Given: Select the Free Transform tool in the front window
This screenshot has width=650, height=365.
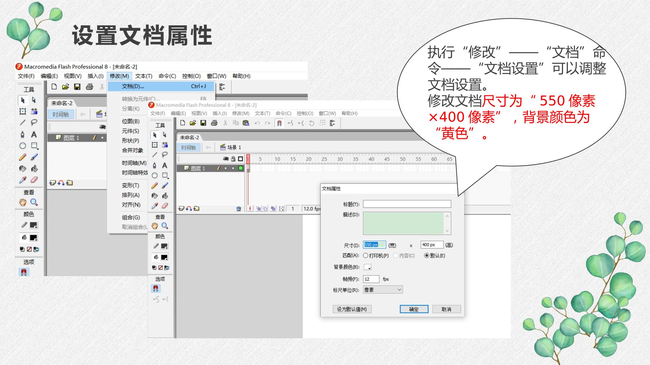Looking at the screenshot, I should (155, 145).
